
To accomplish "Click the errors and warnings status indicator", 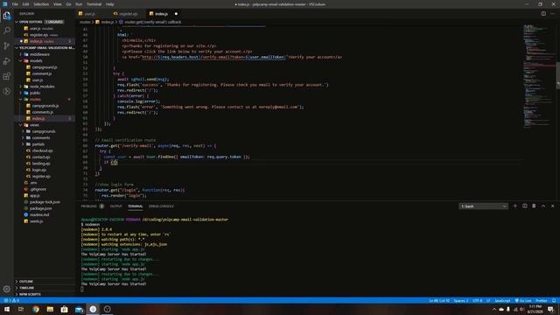I will (x=11, y=301).
